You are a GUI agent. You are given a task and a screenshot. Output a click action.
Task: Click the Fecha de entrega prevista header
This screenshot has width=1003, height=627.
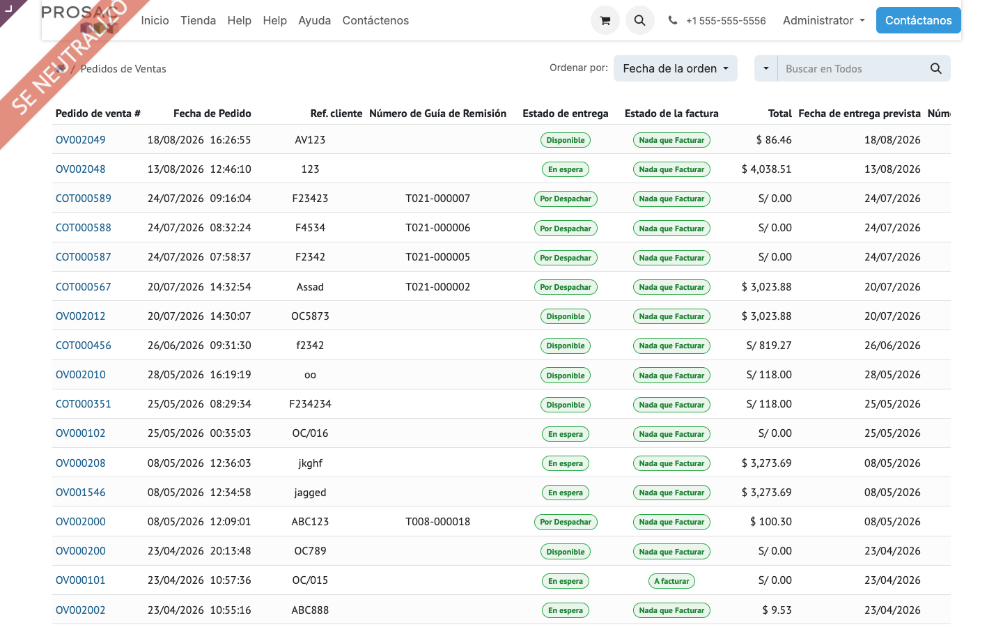click(860, 113)
